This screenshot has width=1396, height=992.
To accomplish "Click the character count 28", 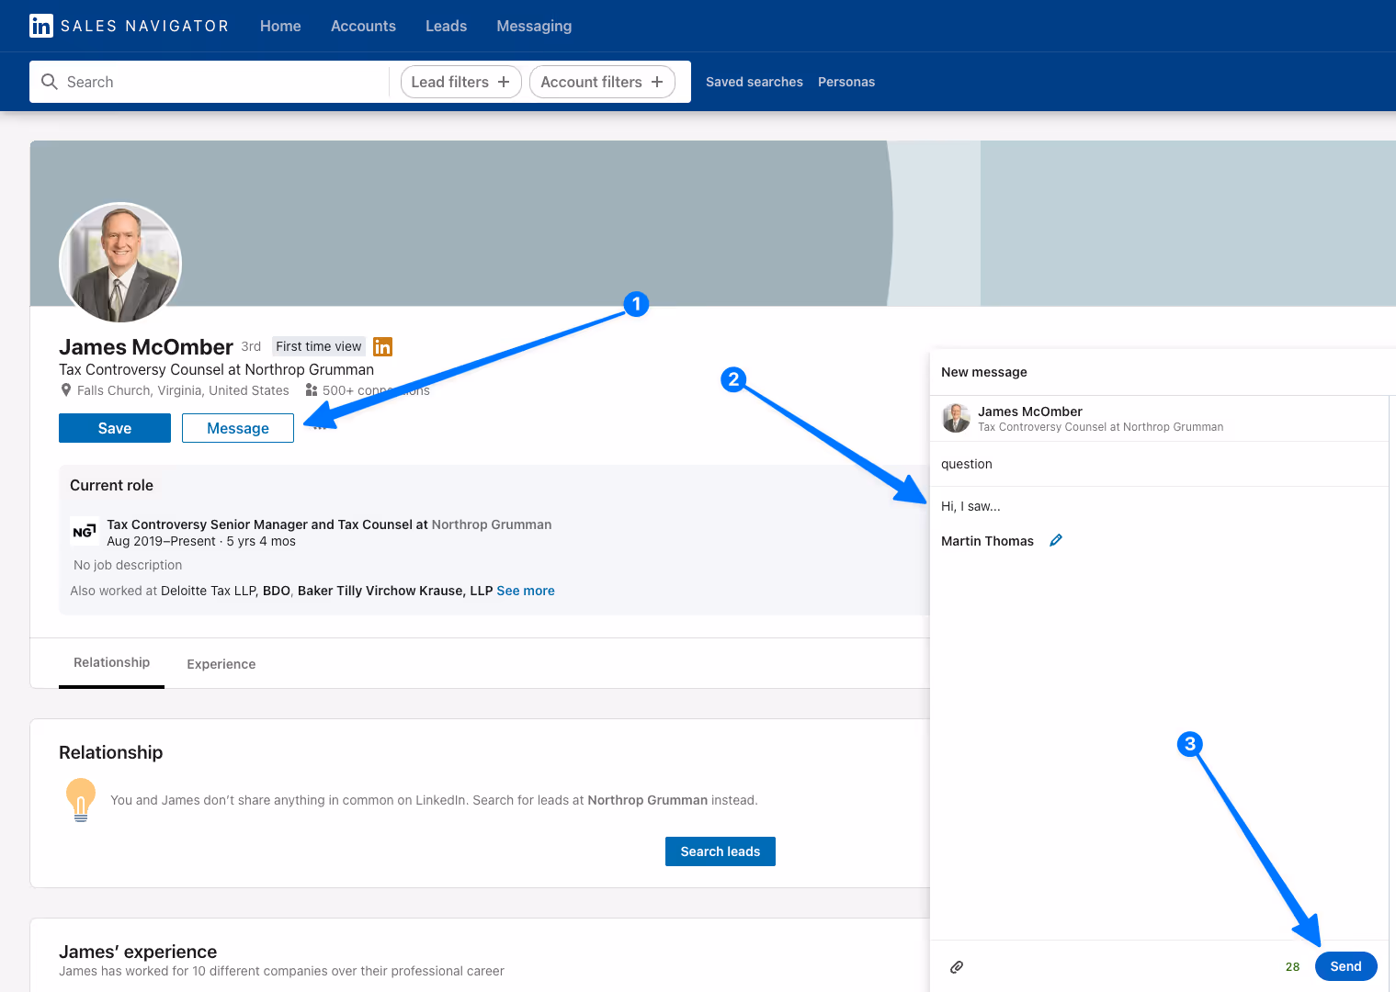I will tap(1292, 966).
